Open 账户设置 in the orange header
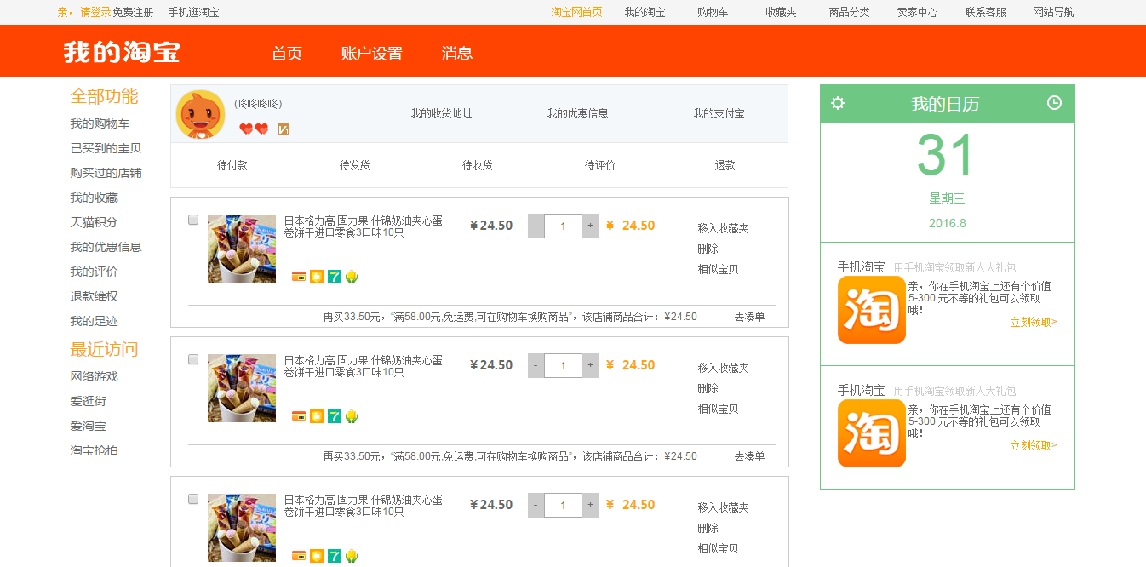This screenshot has height=567, width=1146. tap(371, 54)
